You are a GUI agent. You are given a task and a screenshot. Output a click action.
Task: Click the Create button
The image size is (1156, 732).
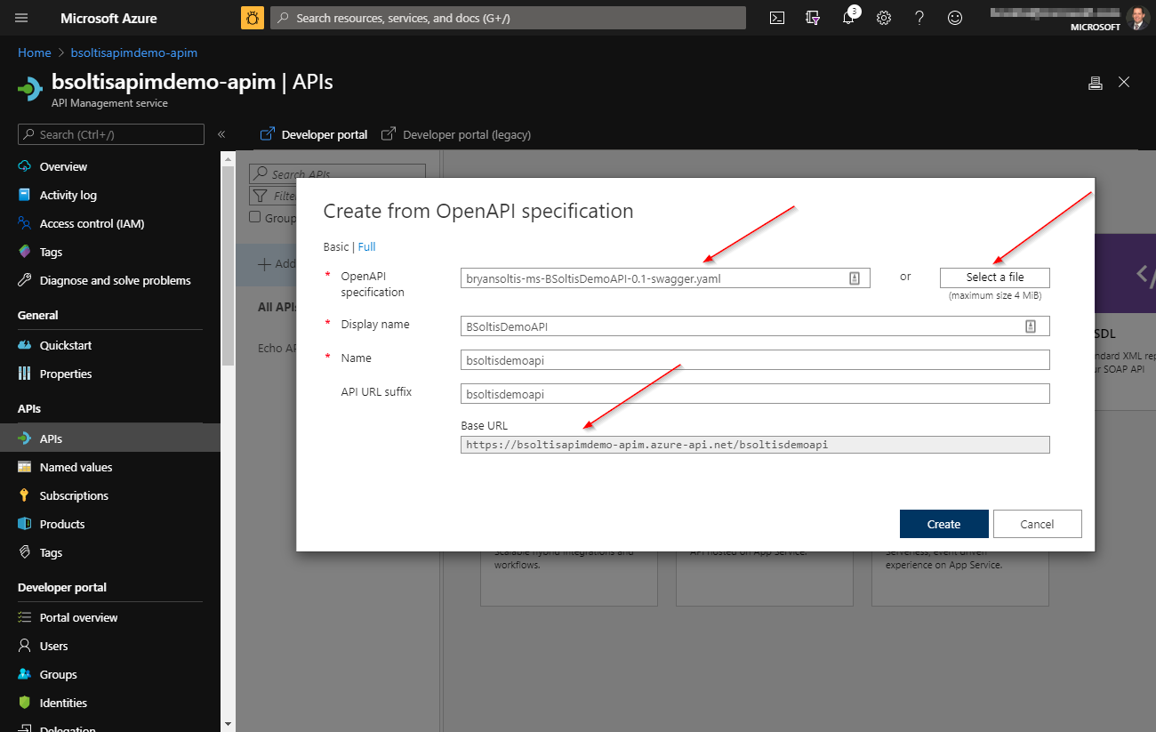pyautogui.click(x=943, y=524)
